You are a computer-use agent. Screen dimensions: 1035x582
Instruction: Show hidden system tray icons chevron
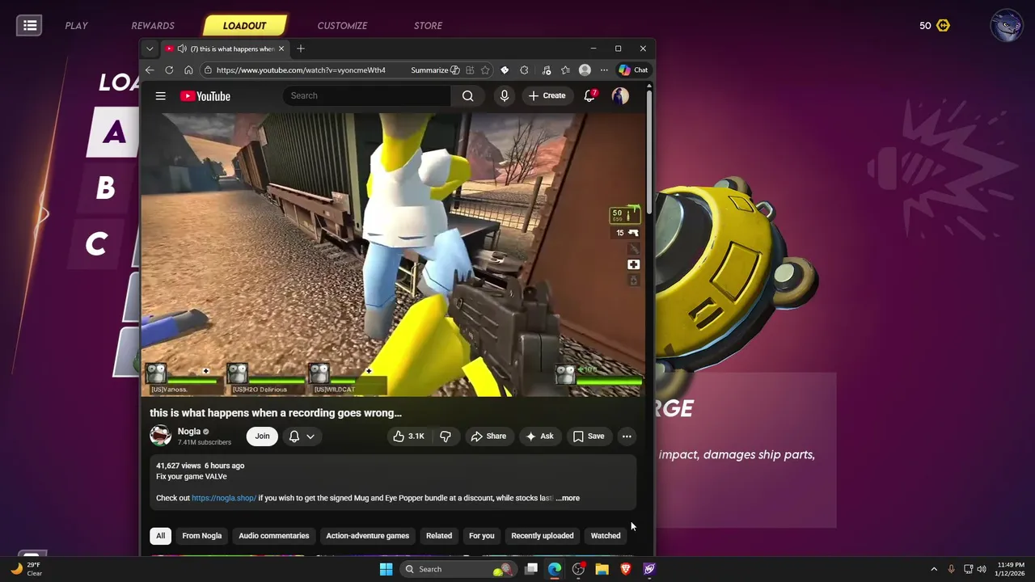934,569
